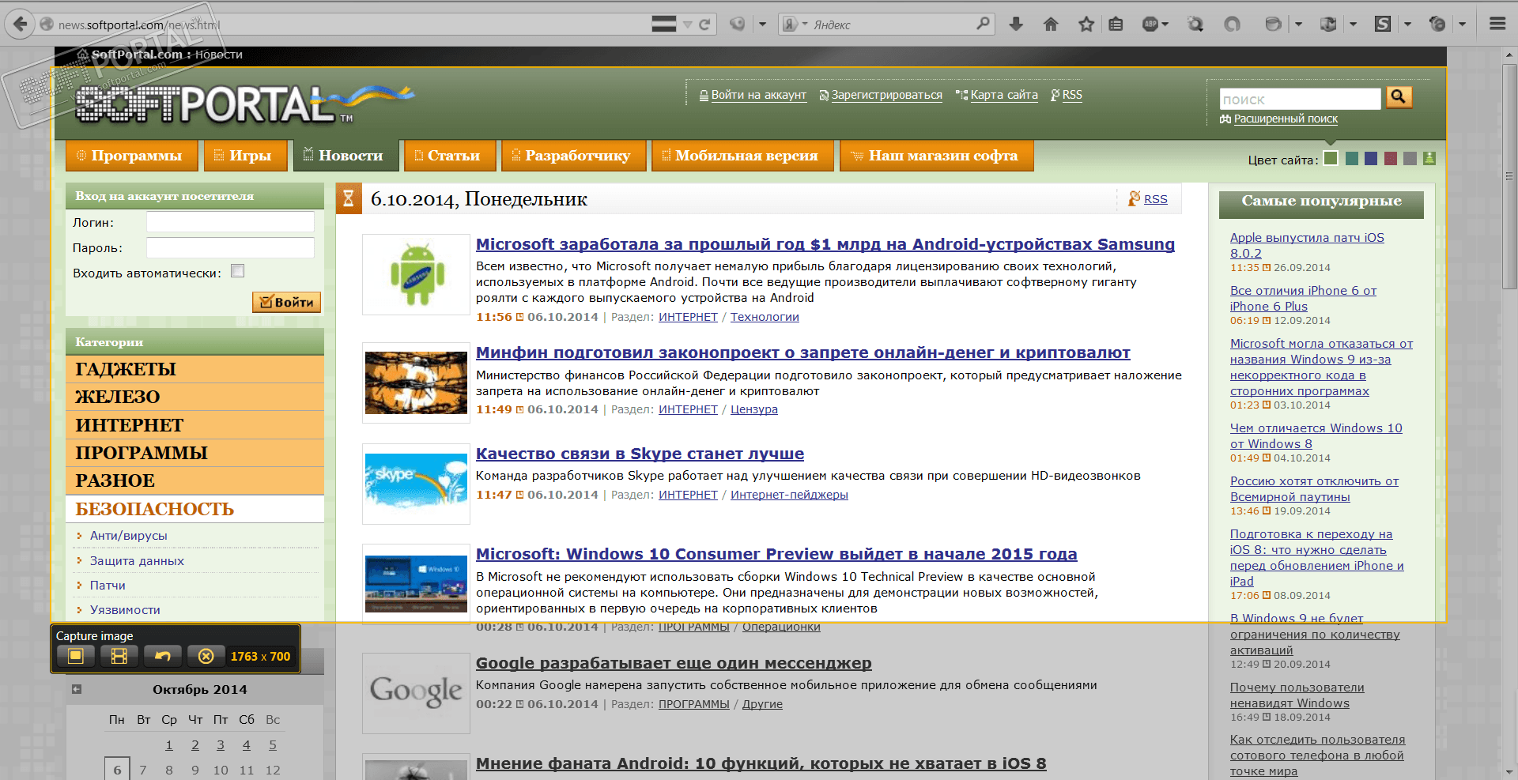
Task: Select the gray site color swatch
Action: (1410, 158)
